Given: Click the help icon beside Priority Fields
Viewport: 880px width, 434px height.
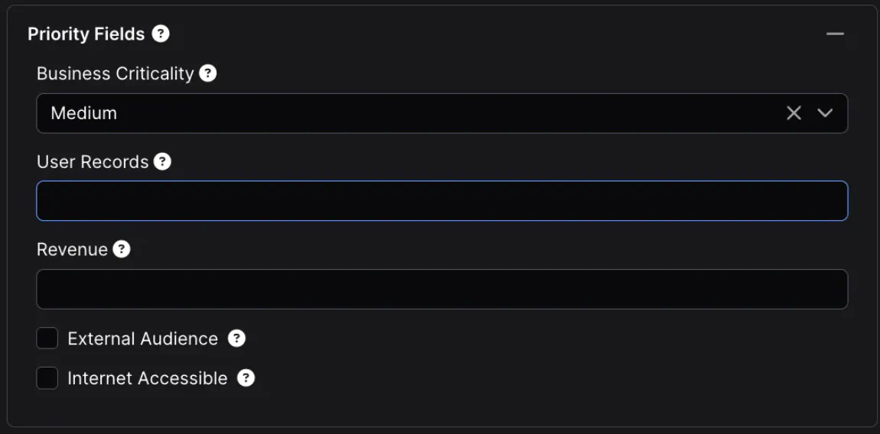Looking at the screenshot, I should coord(161,34).
